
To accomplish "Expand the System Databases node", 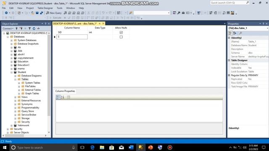I will click(11, 40).
